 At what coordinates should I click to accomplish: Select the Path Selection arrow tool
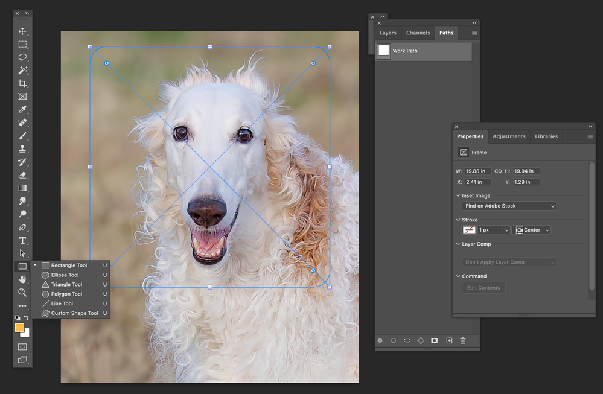tap(22, 253)
